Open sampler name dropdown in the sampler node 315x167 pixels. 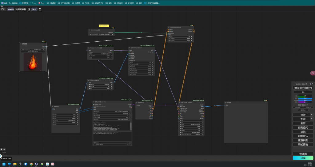[191, 124]
